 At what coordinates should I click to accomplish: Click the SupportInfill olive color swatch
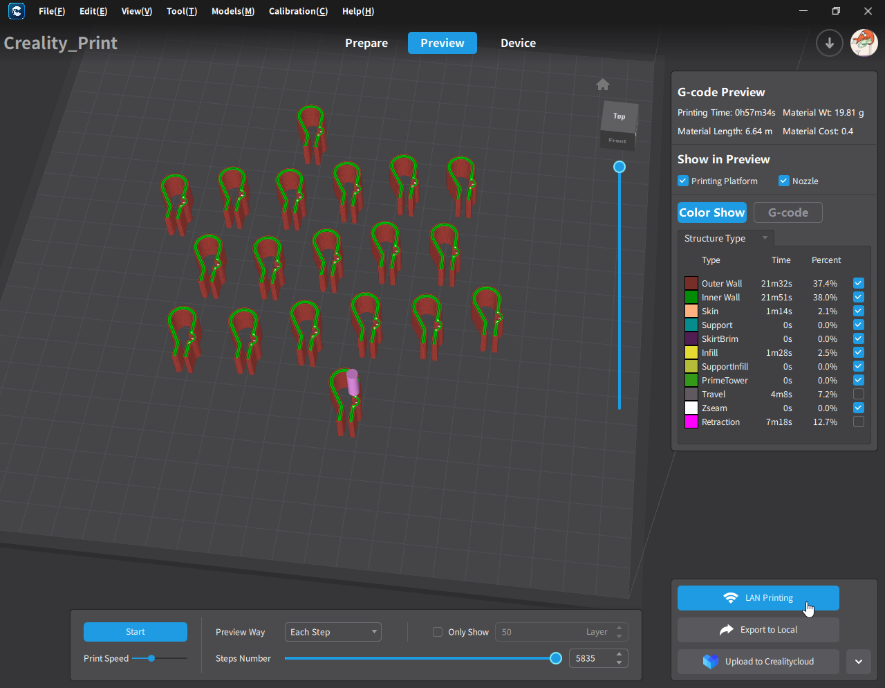point(691,366)
